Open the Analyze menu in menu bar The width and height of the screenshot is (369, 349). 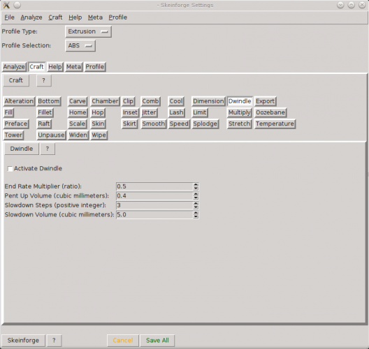point(31,17)
